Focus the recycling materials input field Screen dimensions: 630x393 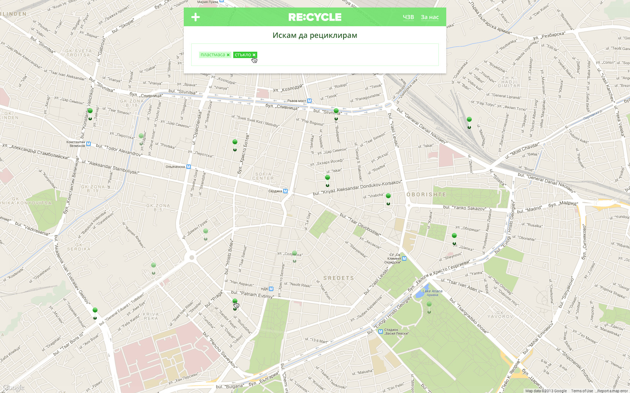click(315, 55)
